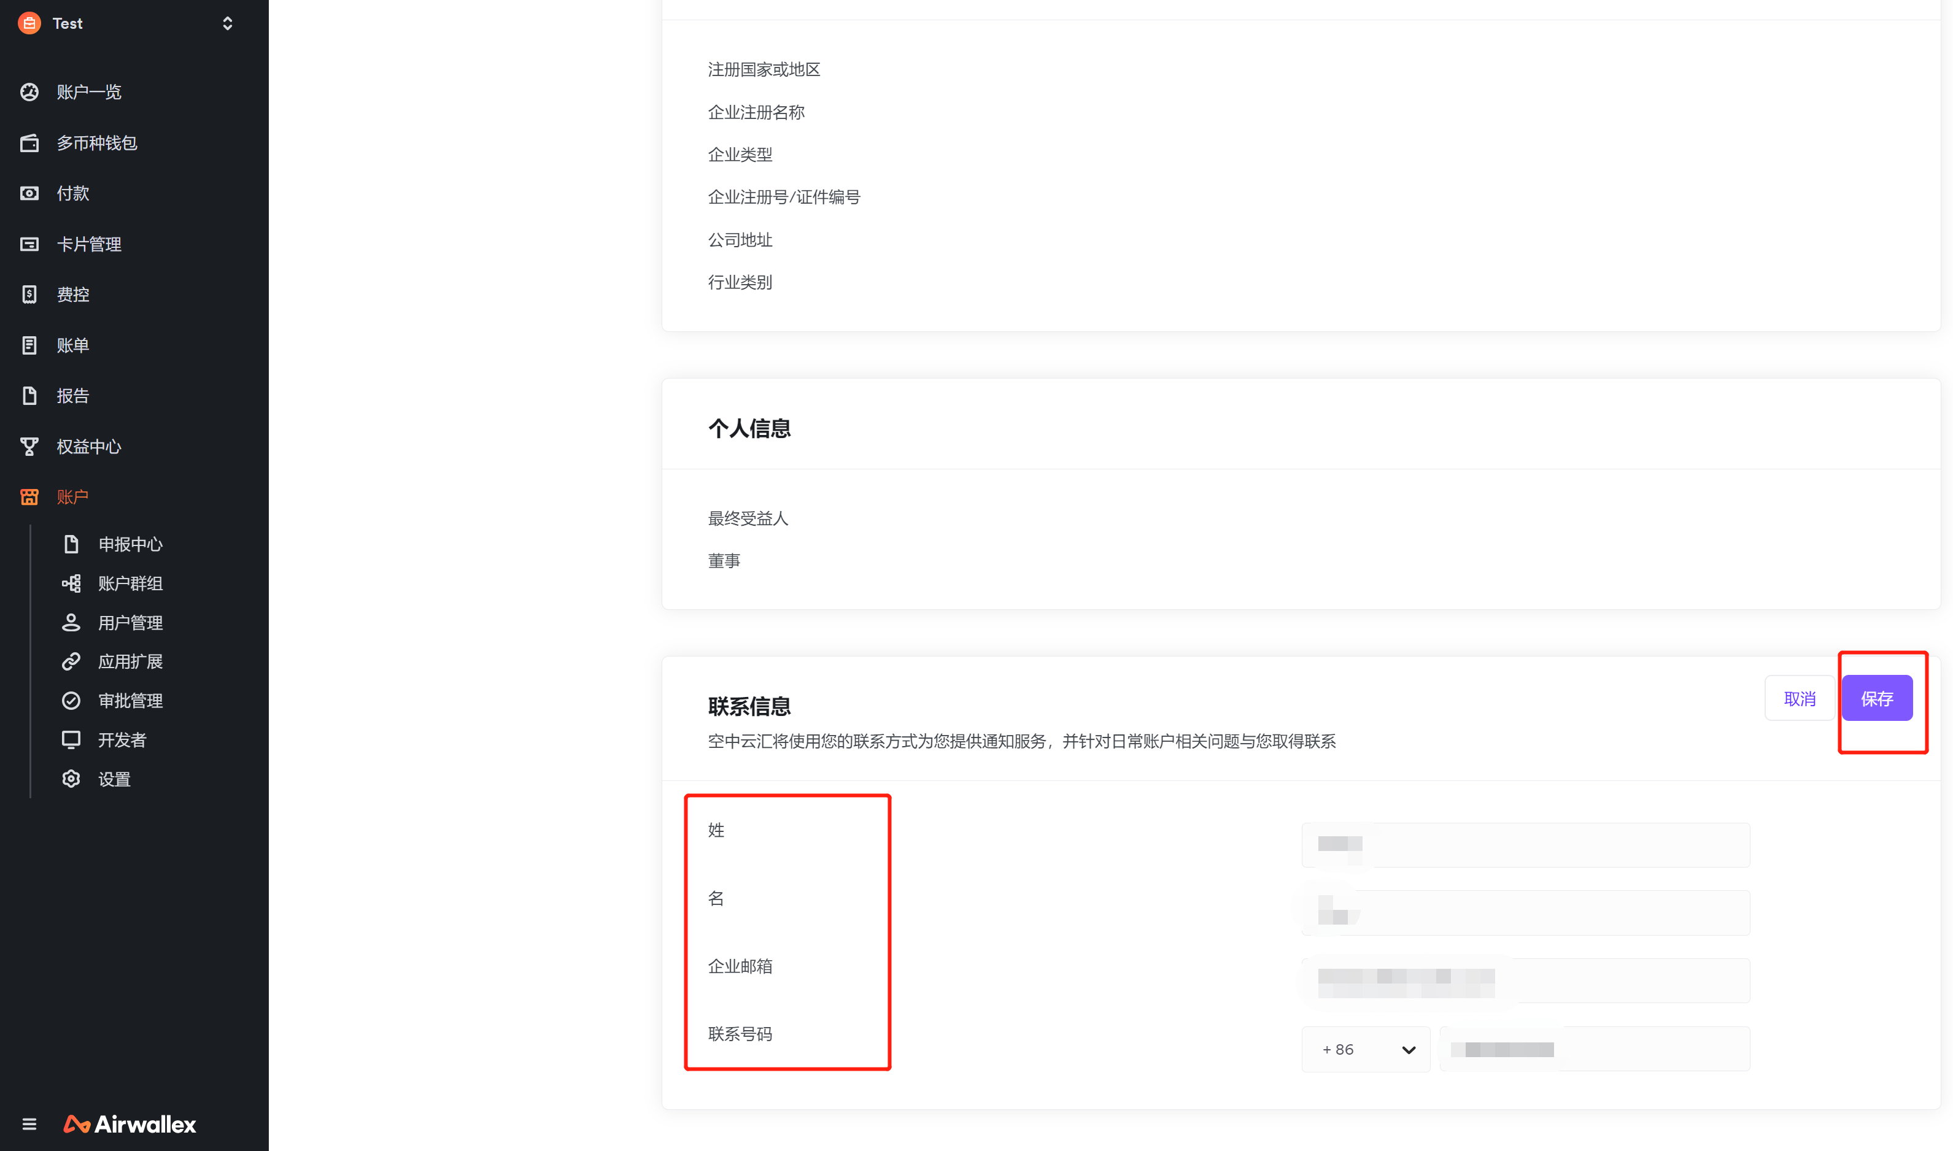
Task: Click the 付款 payment icon
Action: point(29,193)
